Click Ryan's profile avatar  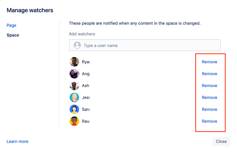click(x=74, y=62)
